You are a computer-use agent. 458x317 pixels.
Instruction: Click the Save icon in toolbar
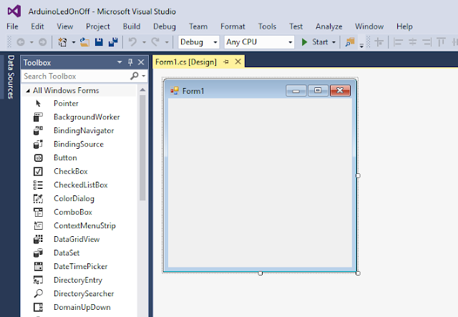(x=99, y=42)
